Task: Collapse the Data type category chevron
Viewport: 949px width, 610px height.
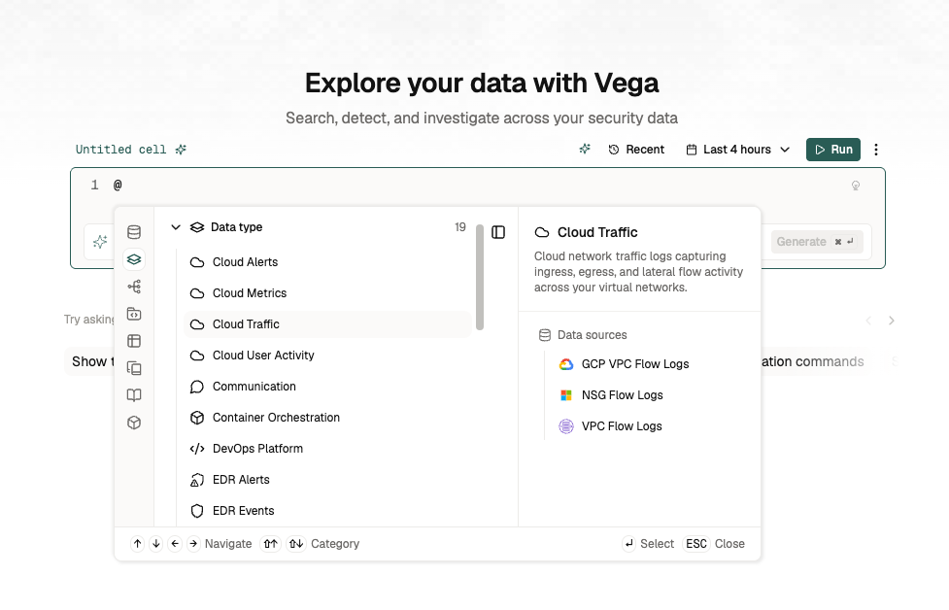Action: tap(176, 227)
